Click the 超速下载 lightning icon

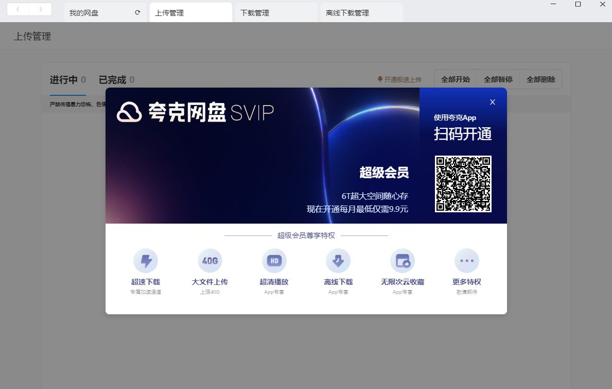tap(146, 261)
